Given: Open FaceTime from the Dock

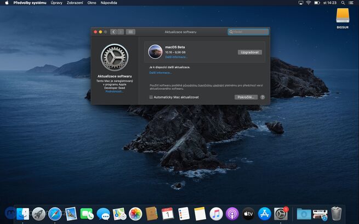Looking at the screenshot, I should (87, 214).
